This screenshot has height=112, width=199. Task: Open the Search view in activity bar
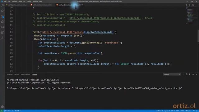pos(2,5)
